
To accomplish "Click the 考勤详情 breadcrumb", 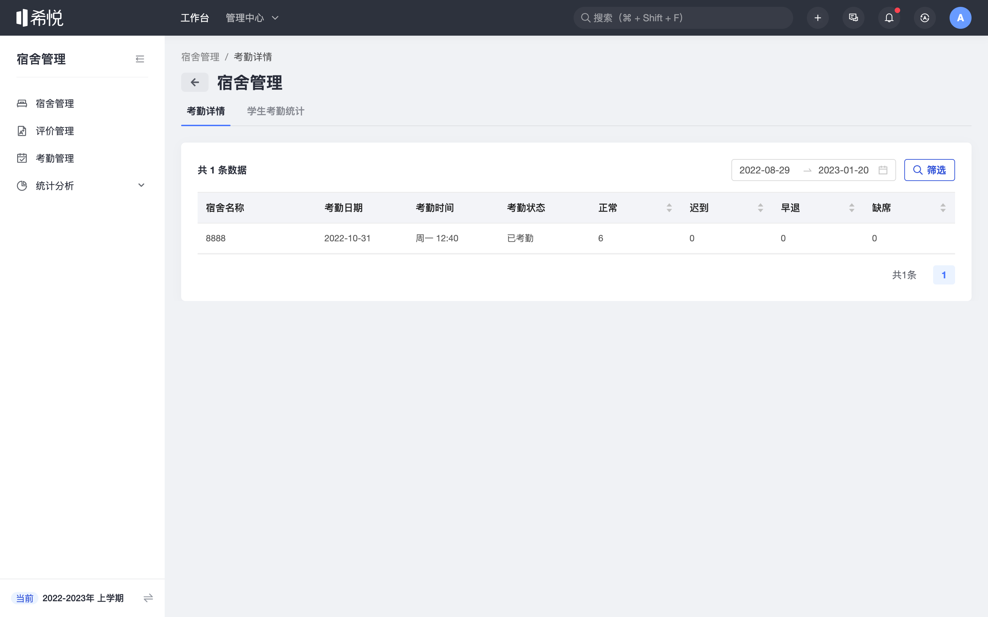I will point(253,57).
